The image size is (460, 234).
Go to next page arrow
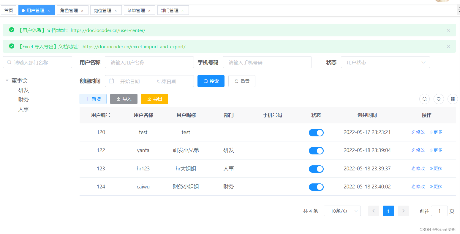click(x=403, y=211)
